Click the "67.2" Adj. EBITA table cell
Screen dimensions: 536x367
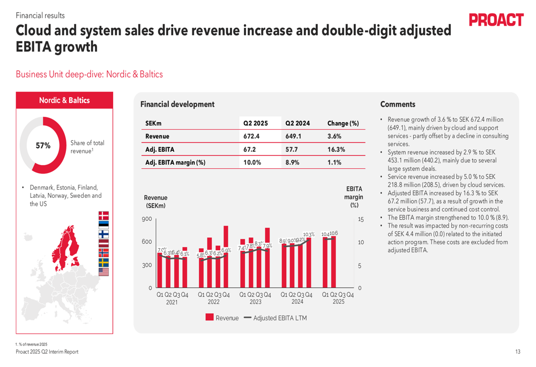[250, 149]
